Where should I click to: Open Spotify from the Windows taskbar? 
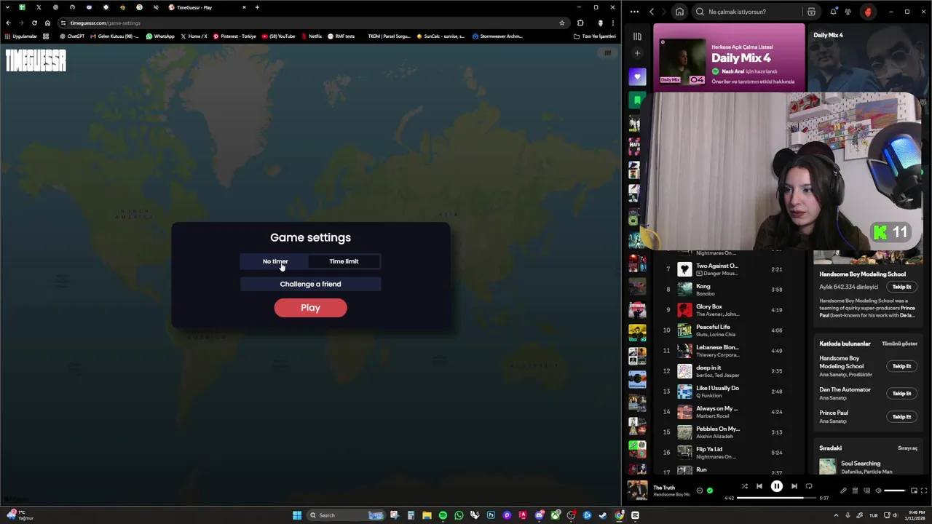coord(443,515)
